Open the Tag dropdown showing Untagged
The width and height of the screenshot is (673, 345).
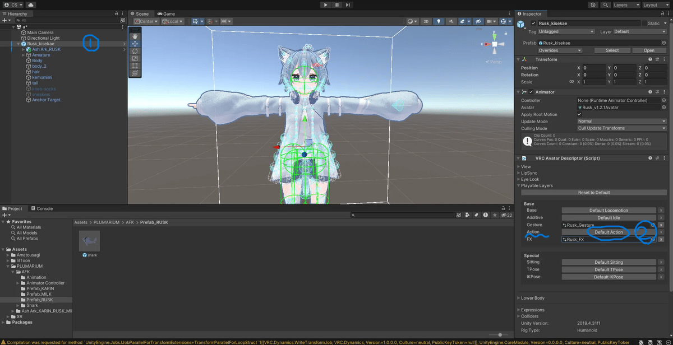point(566,31)
